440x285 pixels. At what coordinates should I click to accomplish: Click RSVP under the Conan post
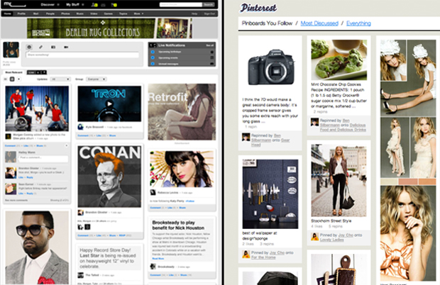tap(122, 235)
